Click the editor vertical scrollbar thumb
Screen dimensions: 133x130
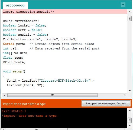pos(130,19)
